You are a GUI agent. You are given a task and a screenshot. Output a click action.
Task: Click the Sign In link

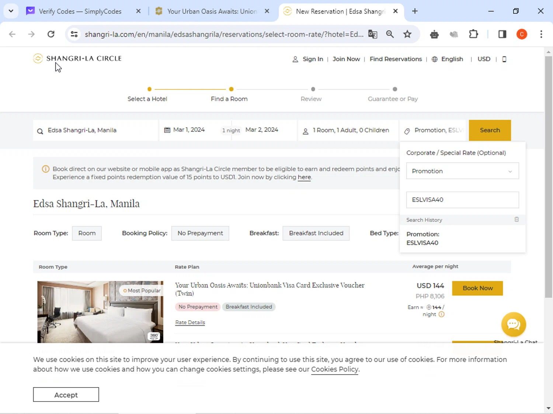pyautogui.click(x=313, y=59)
